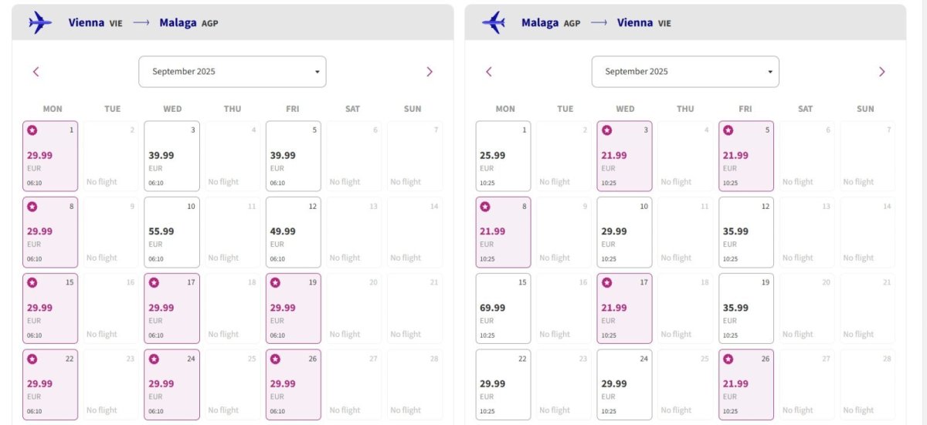
Task: Choose September 12 outbound flight at 49.99 EUR
Action: [293, 231]
